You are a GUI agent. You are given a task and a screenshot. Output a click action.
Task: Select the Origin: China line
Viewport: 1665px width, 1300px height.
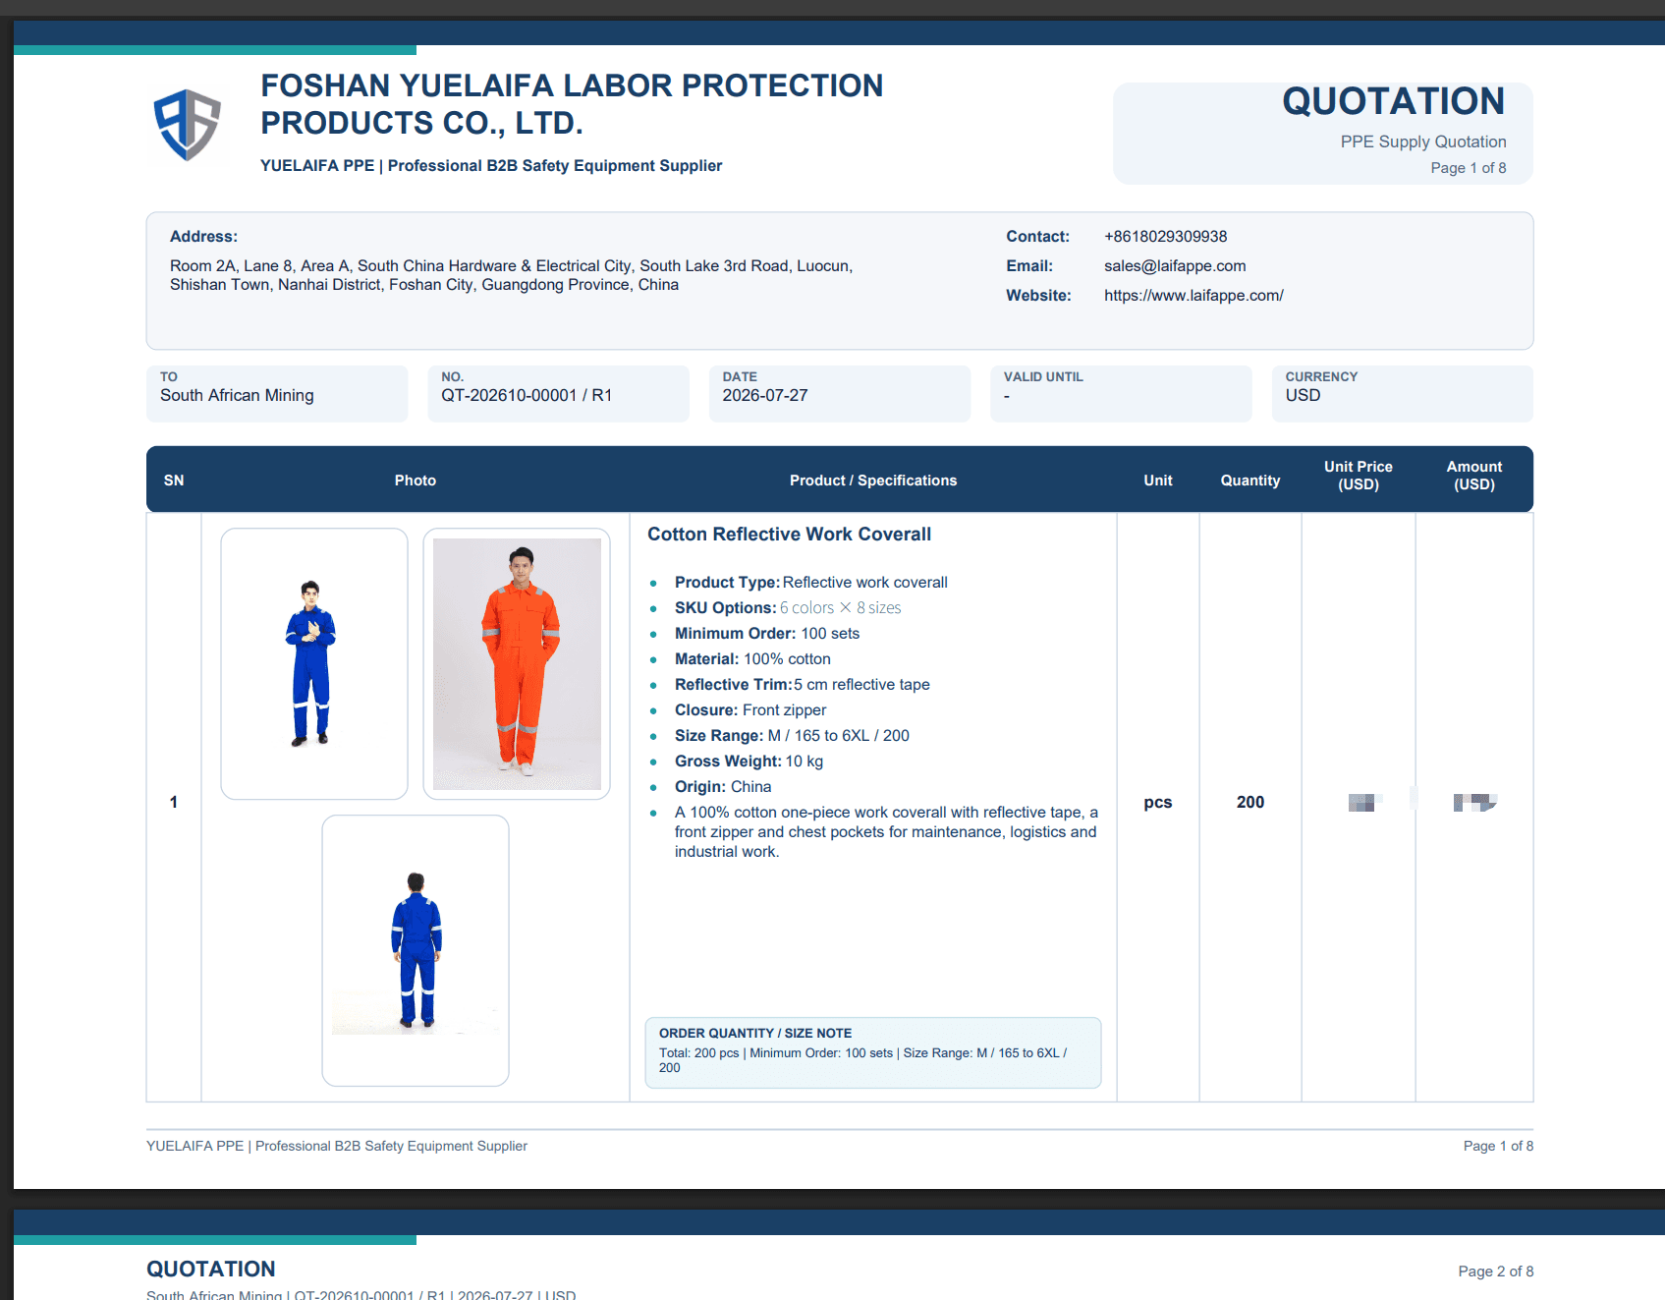[x=723, y=787]
